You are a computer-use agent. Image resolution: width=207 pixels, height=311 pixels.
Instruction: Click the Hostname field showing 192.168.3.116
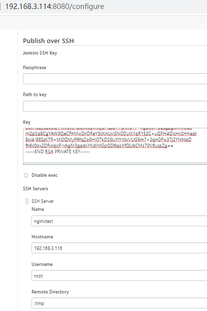[x=119, y=248]
